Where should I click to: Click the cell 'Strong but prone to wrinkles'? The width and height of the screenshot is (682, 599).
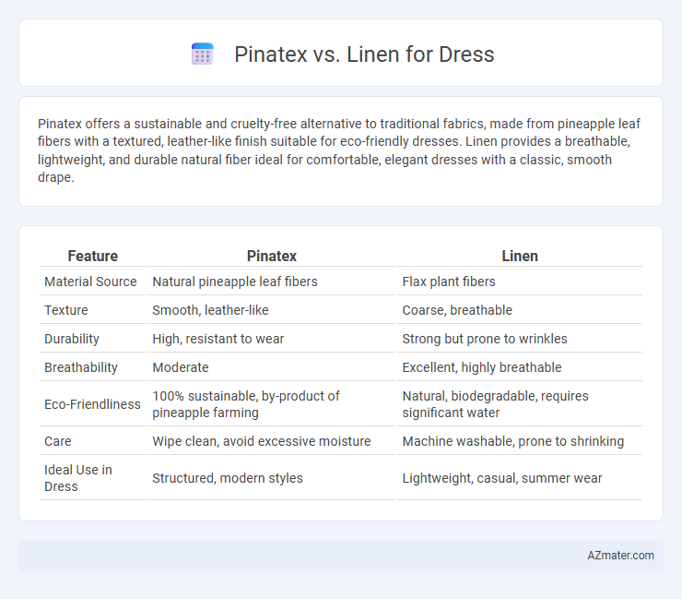[x=485, y=339]
